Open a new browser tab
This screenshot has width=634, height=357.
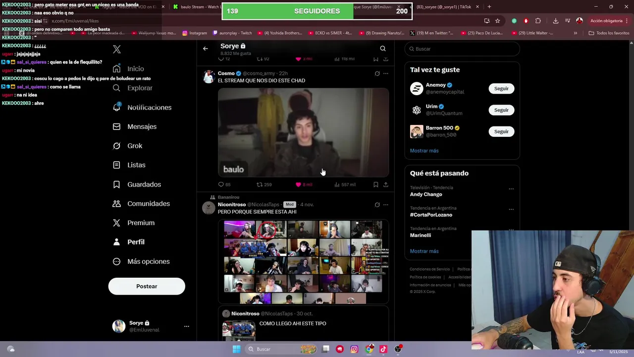point(489,7)
